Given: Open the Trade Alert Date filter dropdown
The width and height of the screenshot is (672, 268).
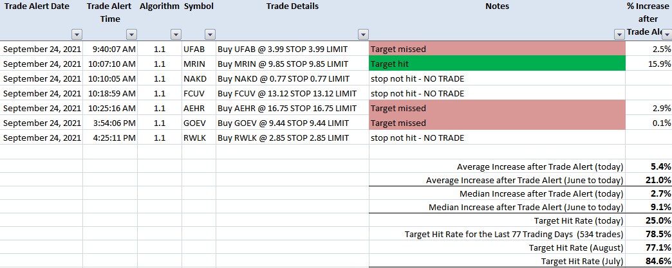Looking at the screenshot, I should pyautogui.click(x=77, y=35).
